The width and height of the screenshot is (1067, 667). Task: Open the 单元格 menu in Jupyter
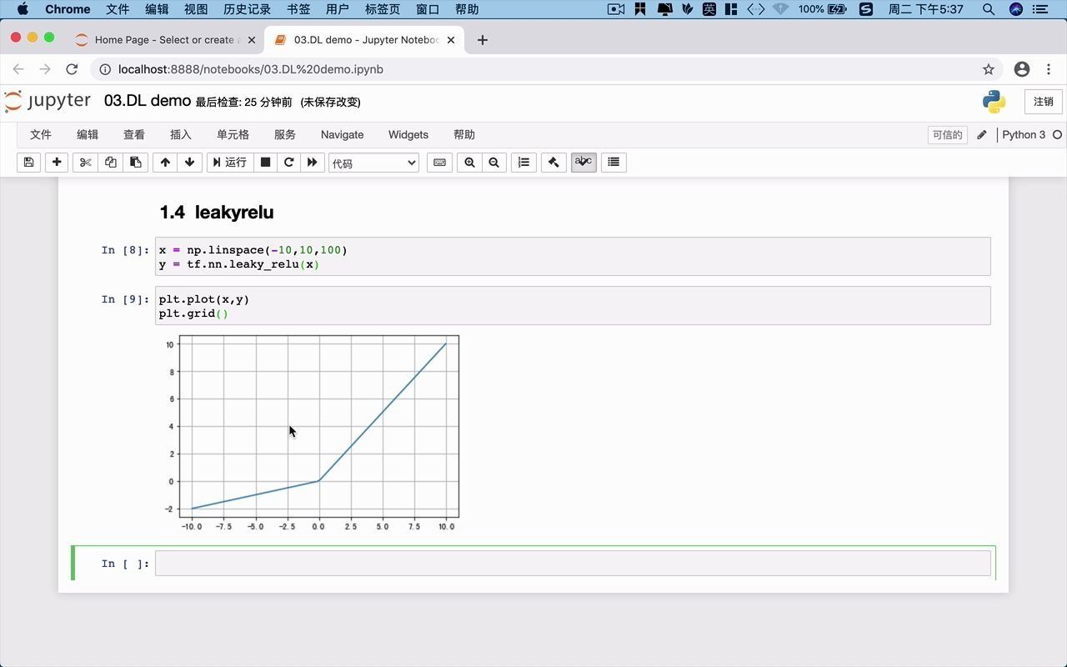pyautogui.click(x=233, y=134)
